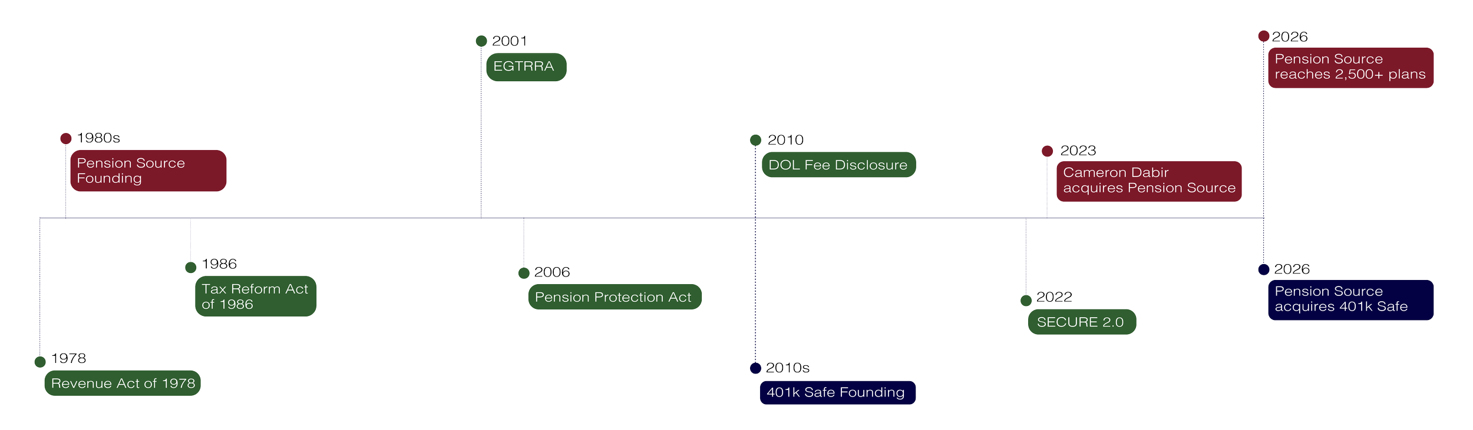Click the year text 1978

[68, 358]
